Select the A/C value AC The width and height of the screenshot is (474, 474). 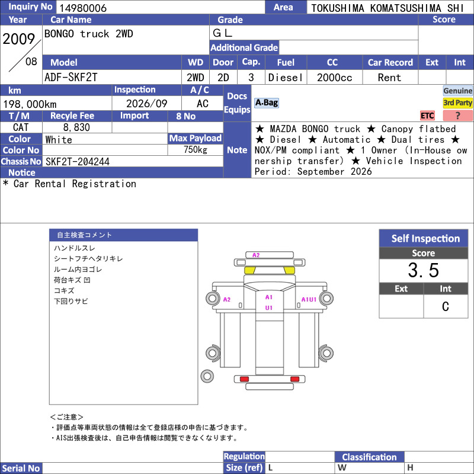click(203, 104)
